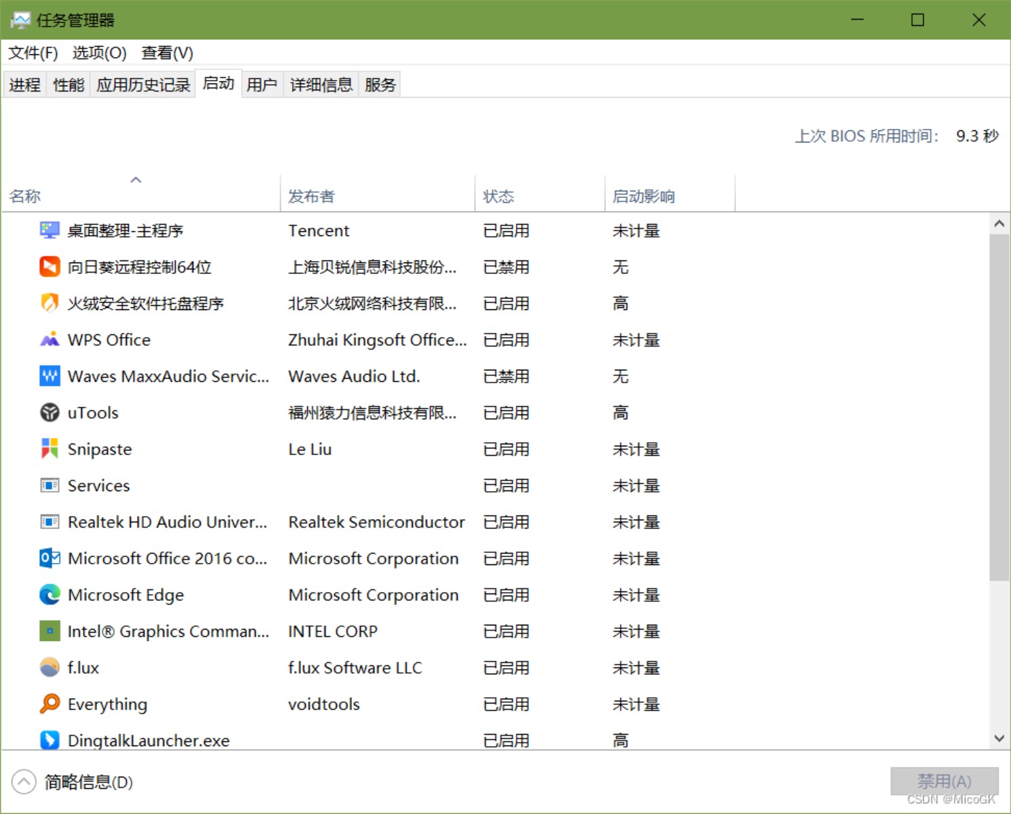Switch to the 服务 tab
This screenshot has height=814, width=1011.
point(380,85)
